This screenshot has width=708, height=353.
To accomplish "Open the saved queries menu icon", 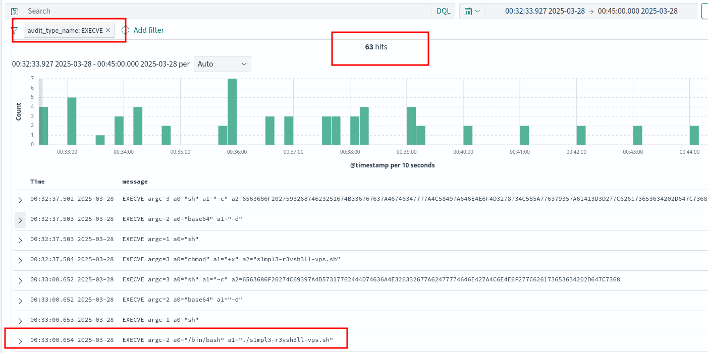I will pos(15,11).
